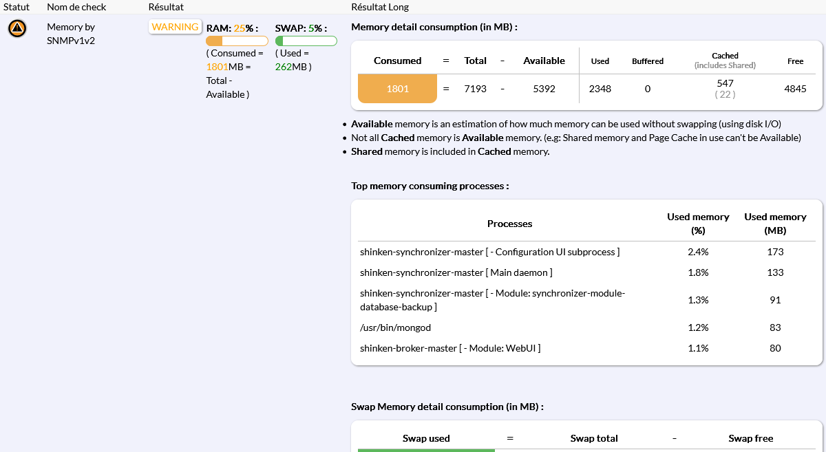Image resolution: width=826 pixels, height=452 pixels.
Task: Click the Résultat Long column header
Action: [x=380, y=7]
